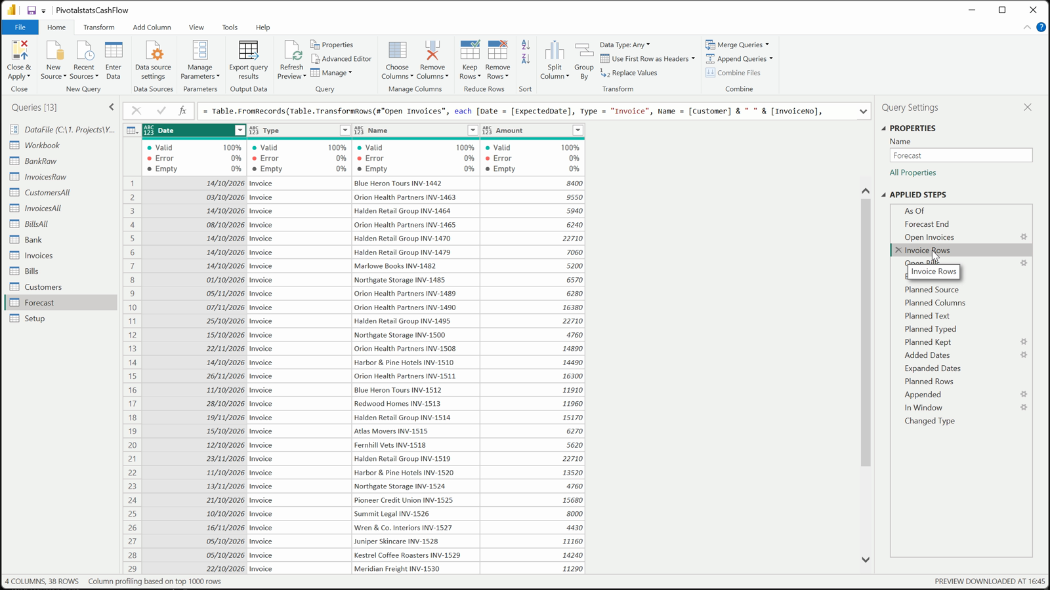Open Data source settings

pyautogui.click(x=153, y=60)
